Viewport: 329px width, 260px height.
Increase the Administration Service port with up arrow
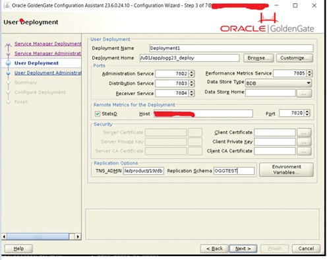pyautogui.click(x=192, y=72)
